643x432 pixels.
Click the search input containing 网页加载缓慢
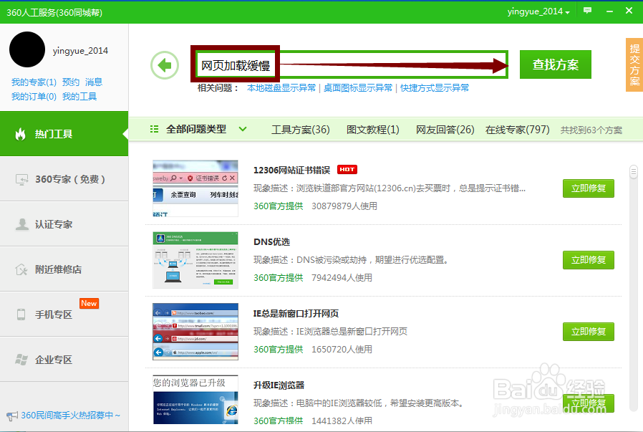352,64
